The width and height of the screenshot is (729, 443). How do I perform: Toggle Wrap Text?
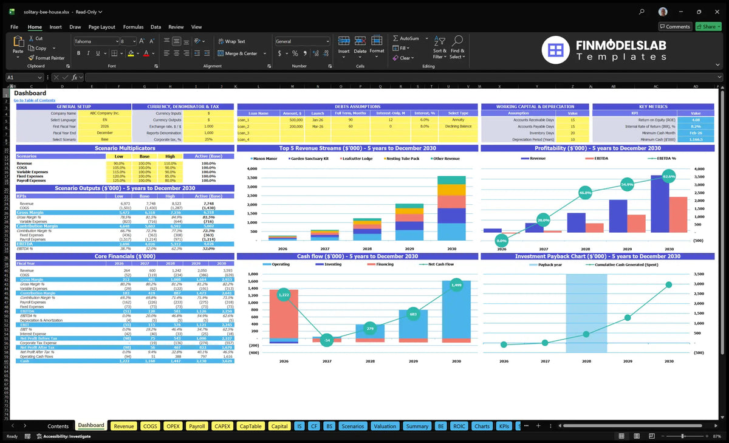pyautogui.click(x=231, y=41)
